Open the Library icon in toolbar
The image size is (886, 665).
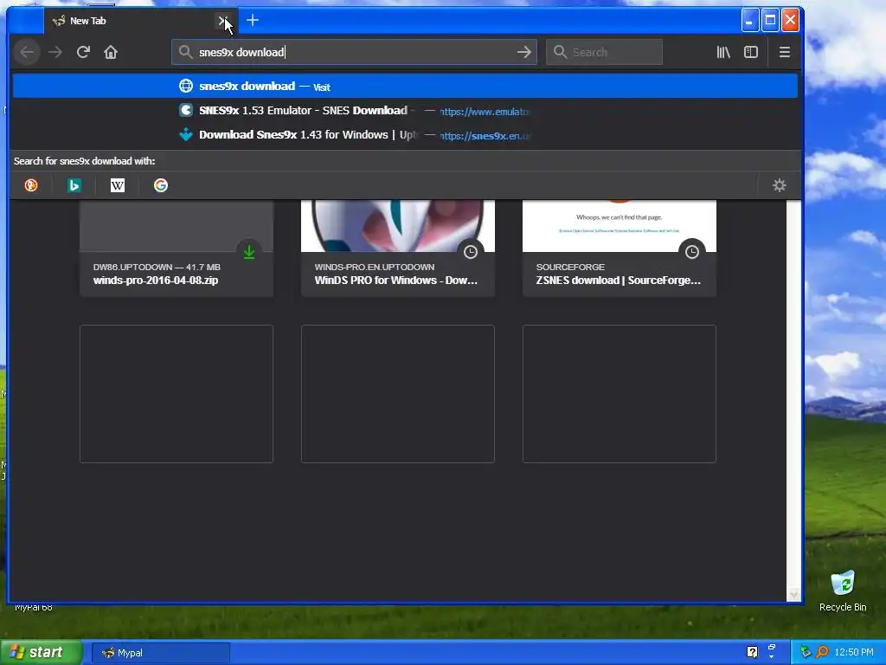coord(723,52)
